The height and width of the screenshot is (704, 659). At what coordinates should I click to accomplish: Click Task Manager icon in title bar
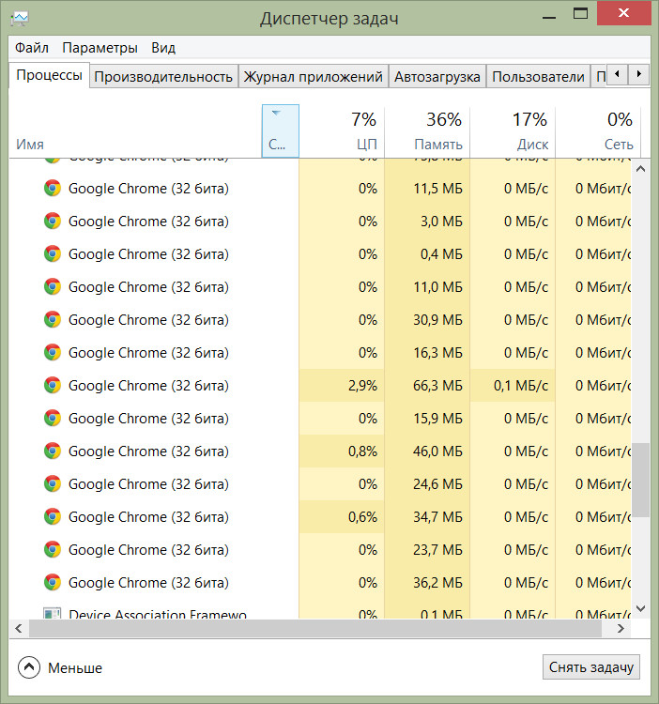click(x=20, y=18)
